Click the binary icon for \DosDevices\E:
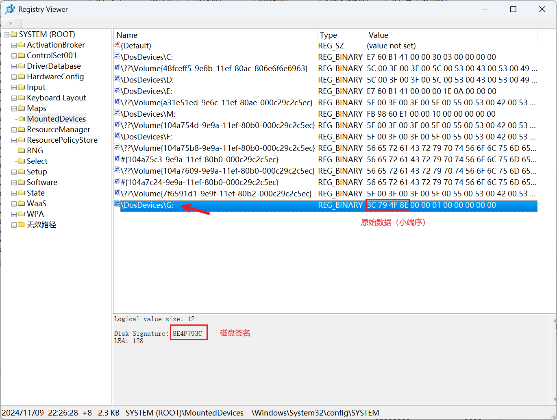The width and height of the screenshot is (557, 420). click(x=117, y=91)
